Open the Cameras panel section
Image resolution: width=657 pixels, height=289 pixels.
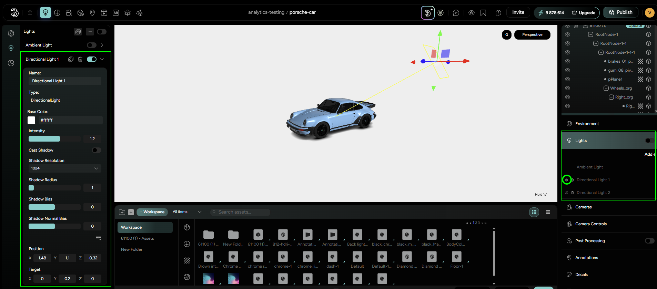tap(583, 207)
